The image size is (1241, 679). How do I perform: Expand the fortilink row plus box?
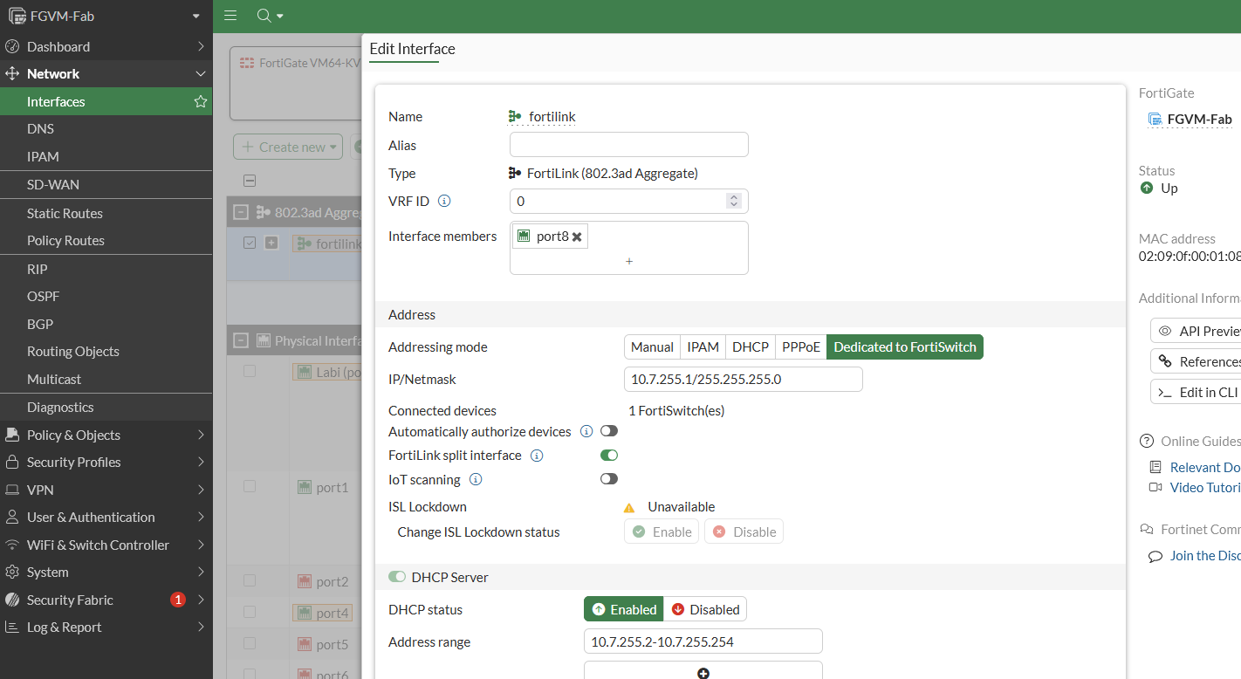[x=271, y=243]
